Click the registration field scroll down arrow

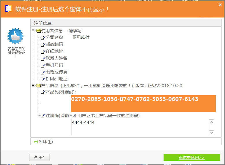[211, 133]
